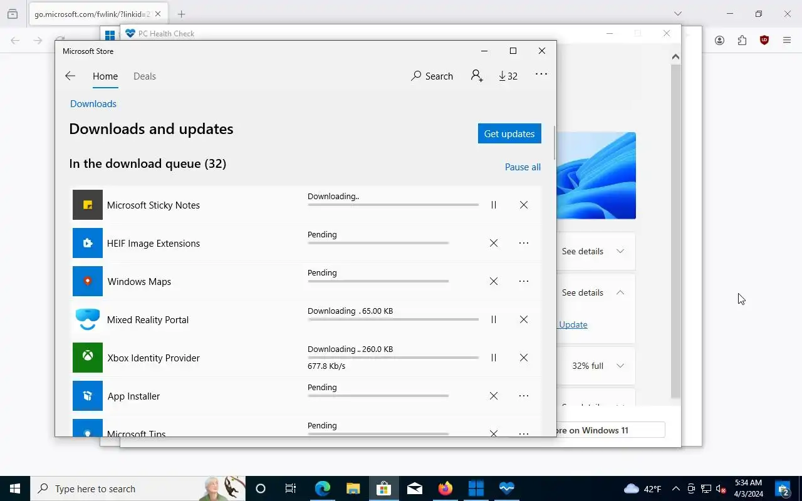This screenshot has width=802, height=501.
Task: Open more options for HEIF Image Extensions
Action: pos(524,243)
